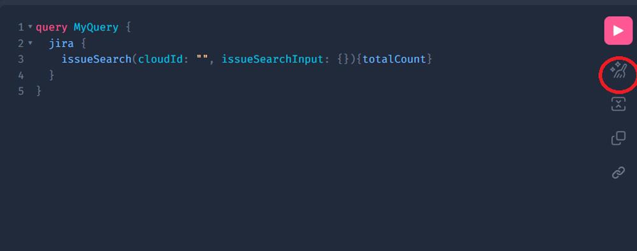Place cursor inside issueSearchInput empty braces
Image resolution: width=637 pixels, height=251 pixels.
tap(343, 59)
